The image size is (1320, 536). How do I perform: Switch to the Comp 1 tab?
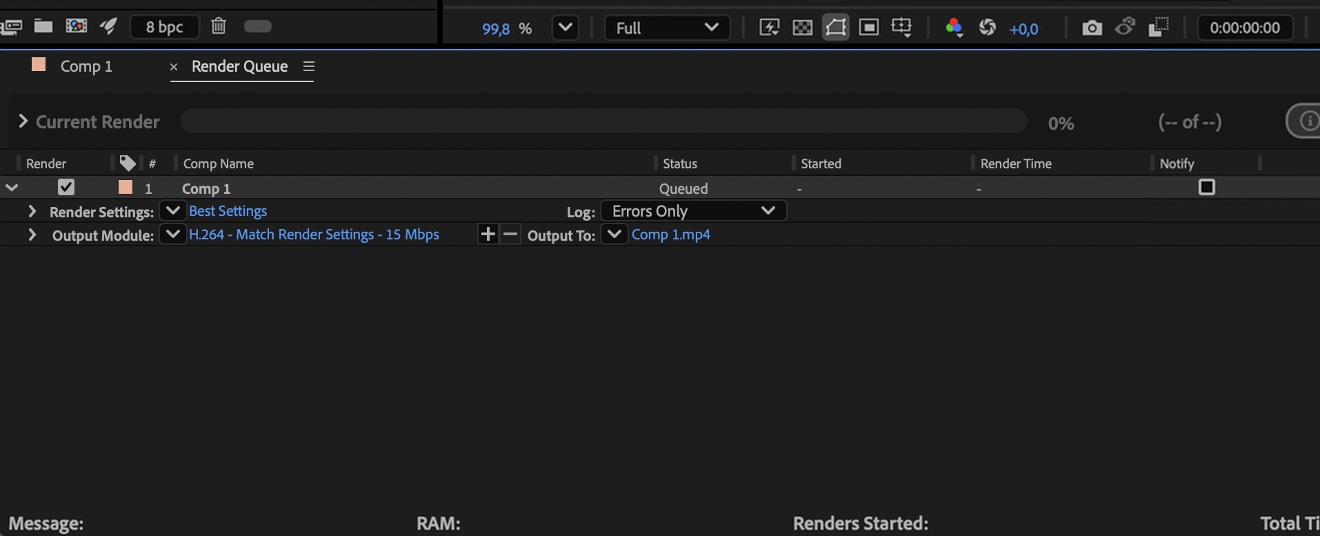[x=86, y=66]
